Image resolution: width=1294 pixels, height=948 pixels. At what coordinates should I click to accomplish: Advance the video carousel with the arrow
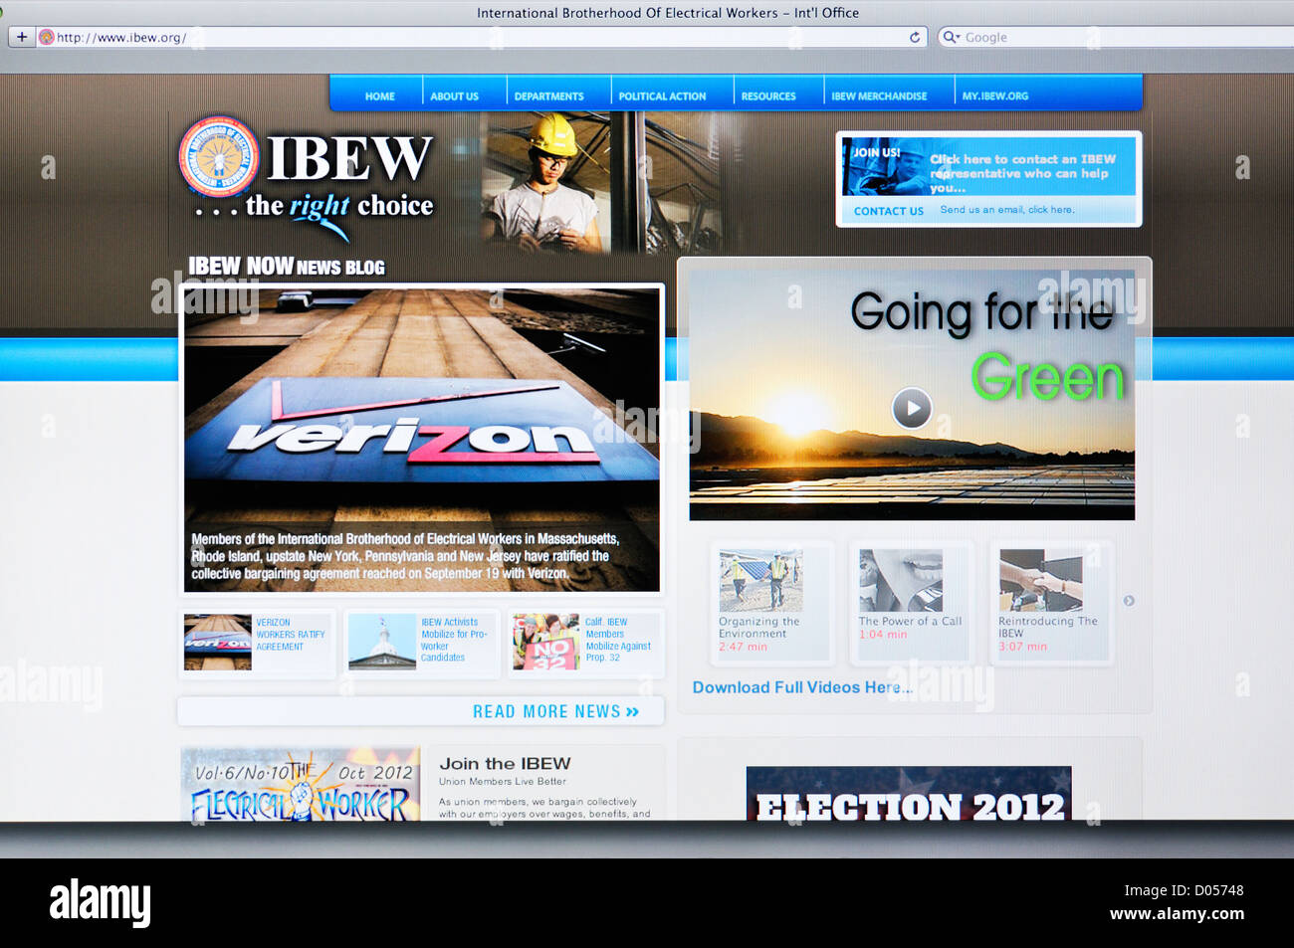[x=1129, y=601]
